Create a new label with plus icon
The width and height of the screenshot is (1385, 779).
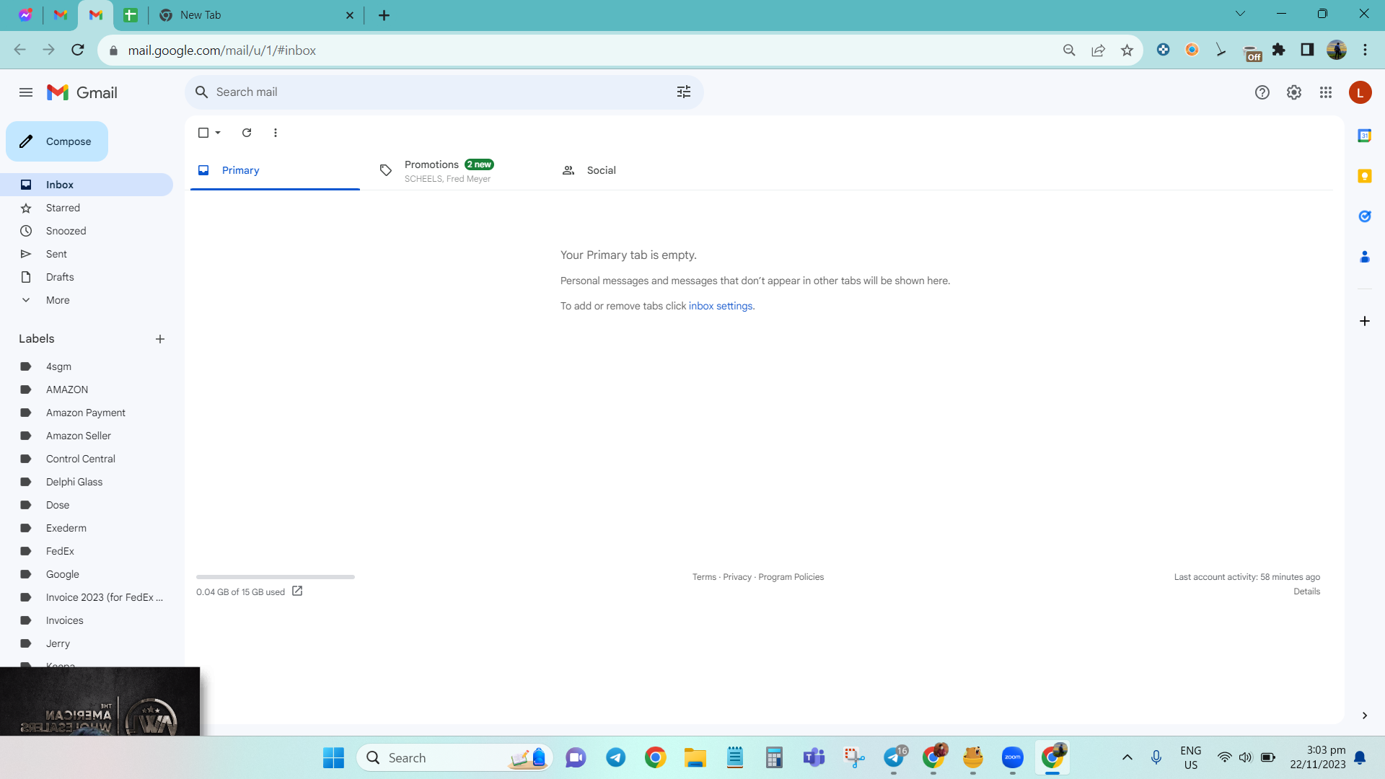pyautogui.click(x=160, y=339)
